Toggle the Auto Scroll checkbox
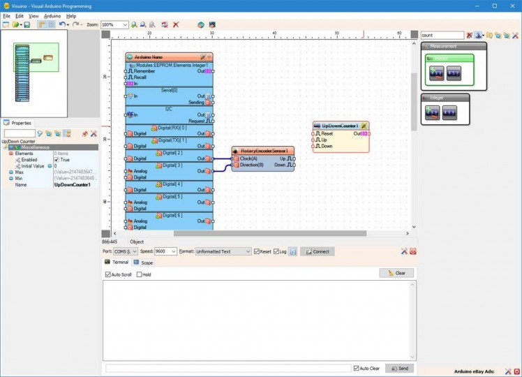Screen dimensions: 522x377 [x=107, y=274]
